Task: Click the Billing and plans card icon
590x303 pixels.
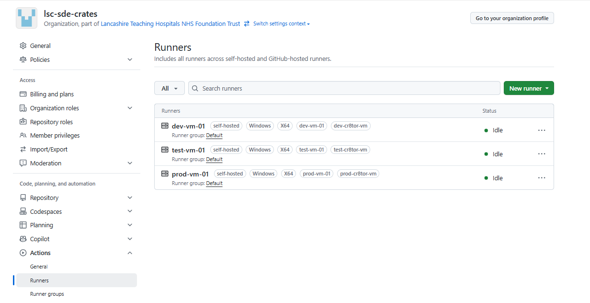Action: 23,94
